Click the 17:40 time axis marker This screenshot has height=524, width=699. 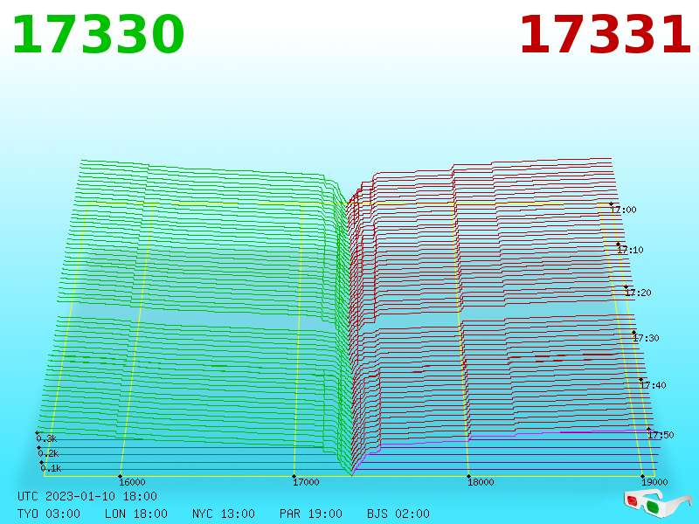click(653, 385)
